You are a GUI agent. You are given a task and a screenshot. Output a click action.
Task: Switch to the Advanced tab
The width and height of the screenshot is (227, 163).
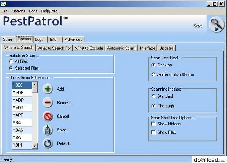(x=73, y=39)
